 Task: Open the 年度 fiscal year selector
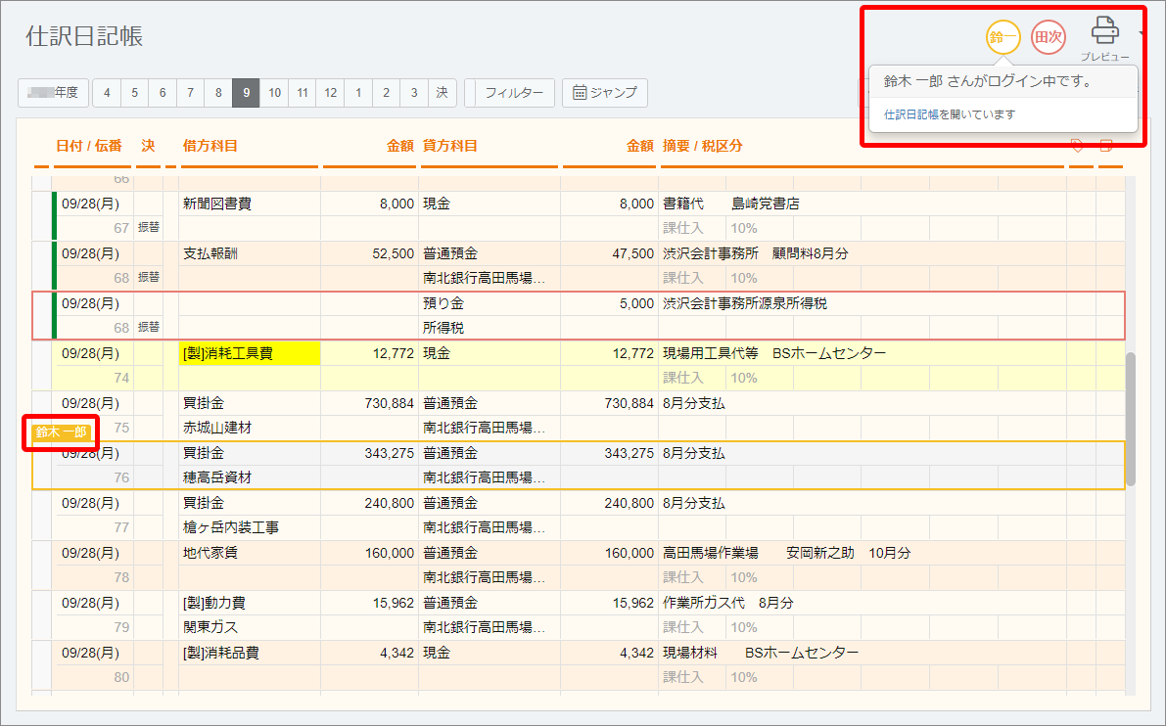coord(54,93)
